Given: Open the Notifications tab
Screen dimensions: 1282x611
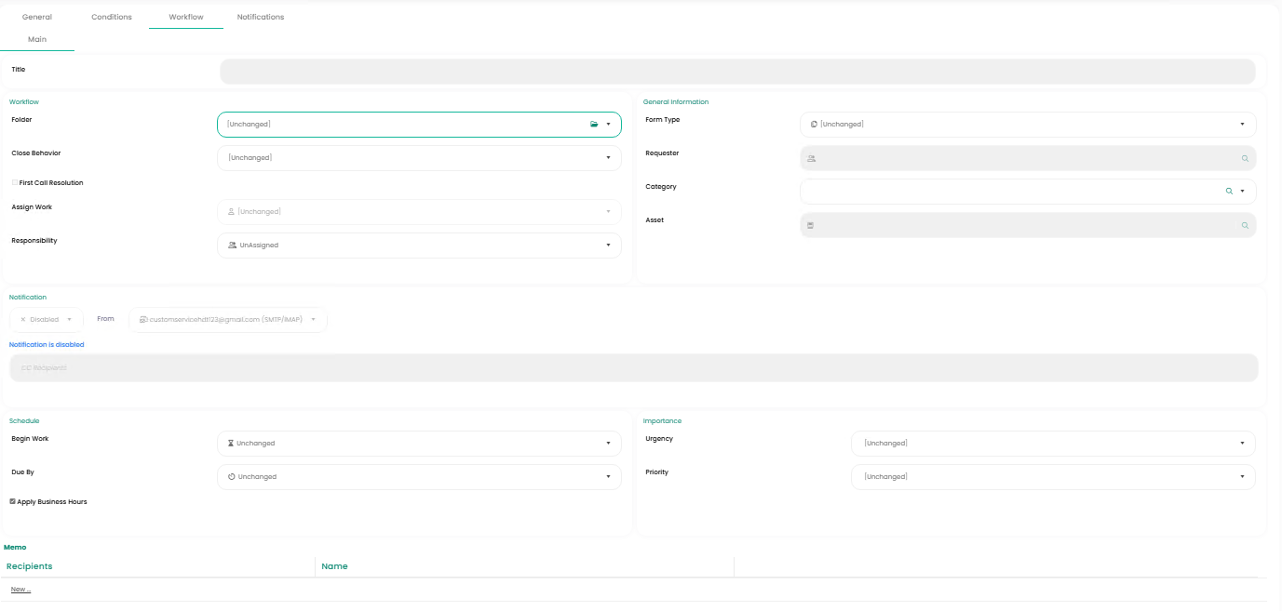Looking at the screenshot, I should click(261, 17).
